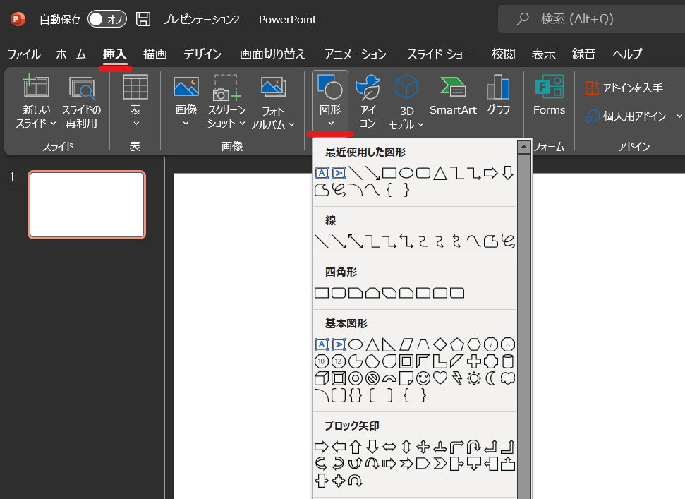Select the diamond shape in 基本図形

click(x=440, y=344)
